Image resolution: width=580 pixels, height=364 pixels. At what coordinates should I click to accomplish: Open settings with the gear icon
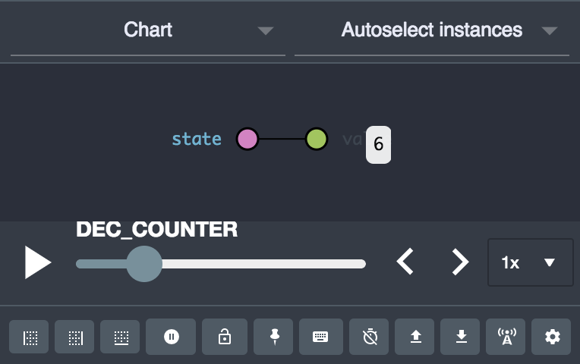(x=553, y=337)
